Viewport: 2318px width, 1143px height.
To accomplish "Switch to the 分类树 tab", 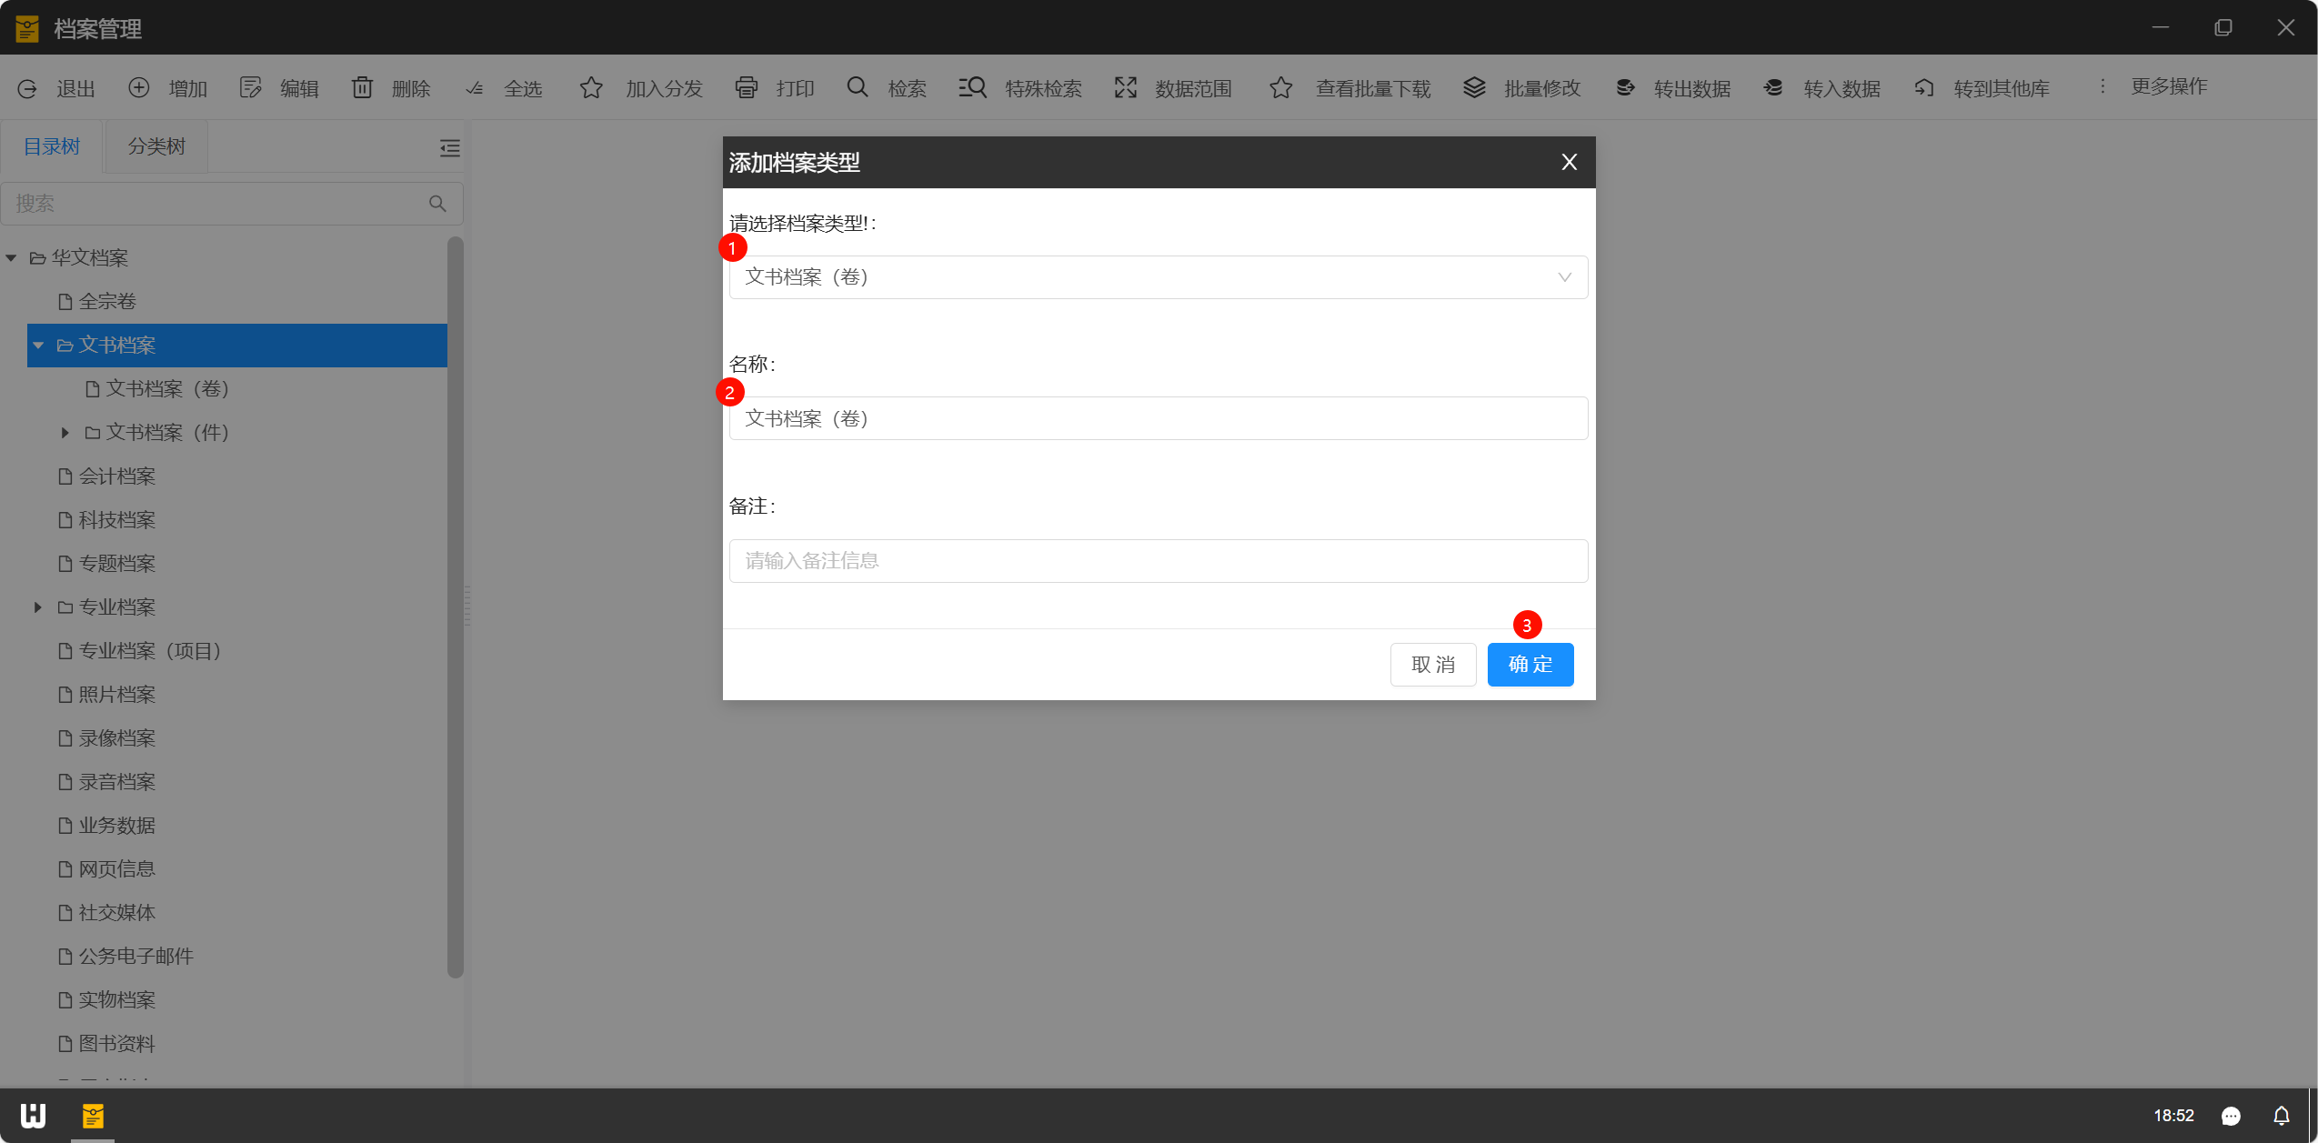I will click(x=156, y=146).
